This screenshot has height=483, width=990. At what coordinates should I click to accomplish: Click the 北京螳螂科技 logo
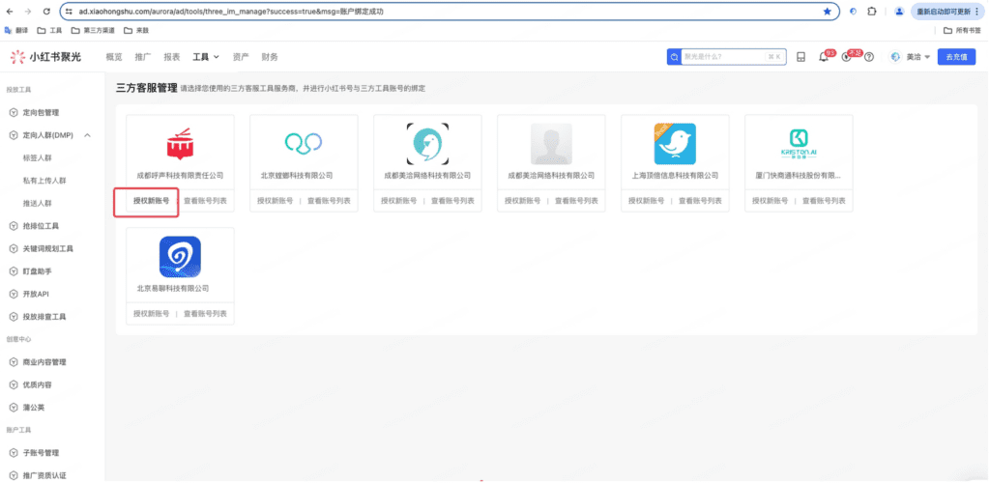coord(304,144)
